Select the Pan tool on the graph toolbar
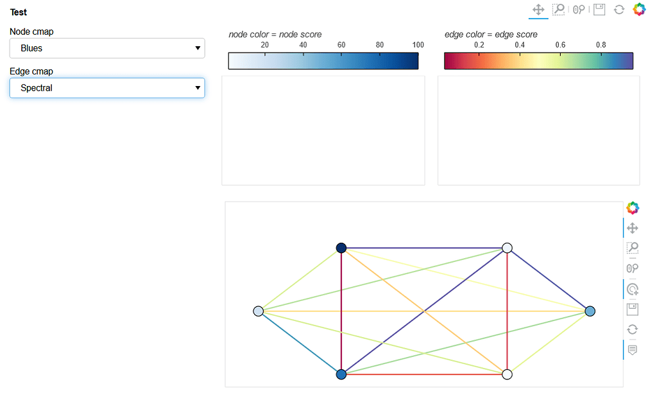This screenshot has width=657, height=400. [x=632, y=227]
